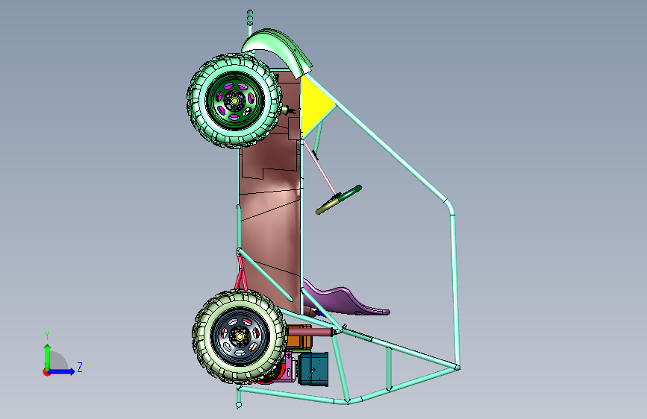The width and height of the screenshot is (647, 419).
Task: Click the gray plane quadrant of the triad
Action: point(57,362)
